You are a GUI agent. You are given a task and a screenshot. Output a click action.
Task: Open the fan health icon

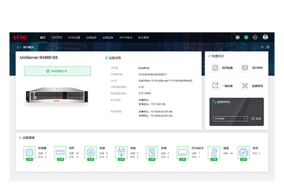tap(90, 153)
